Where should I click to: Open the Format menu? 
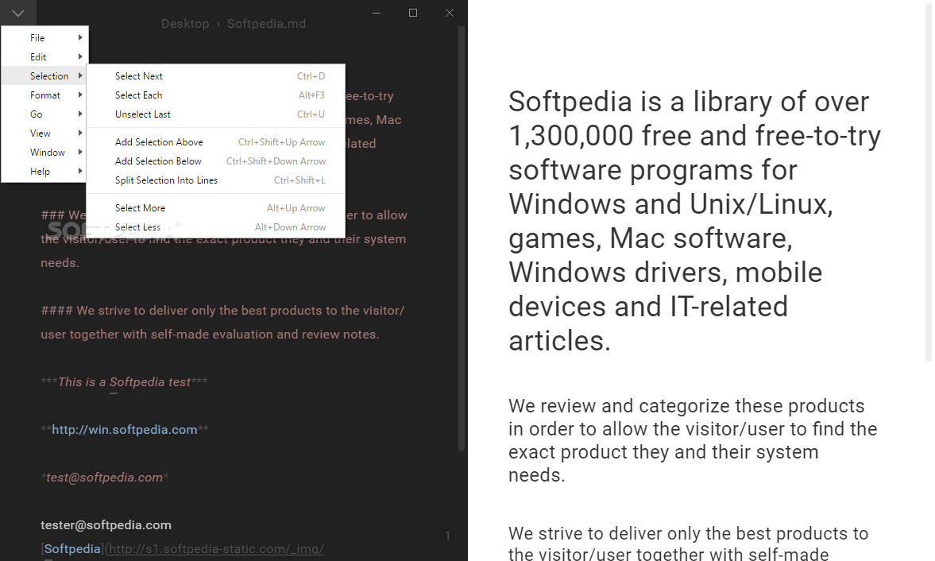(x=44, y=95)
